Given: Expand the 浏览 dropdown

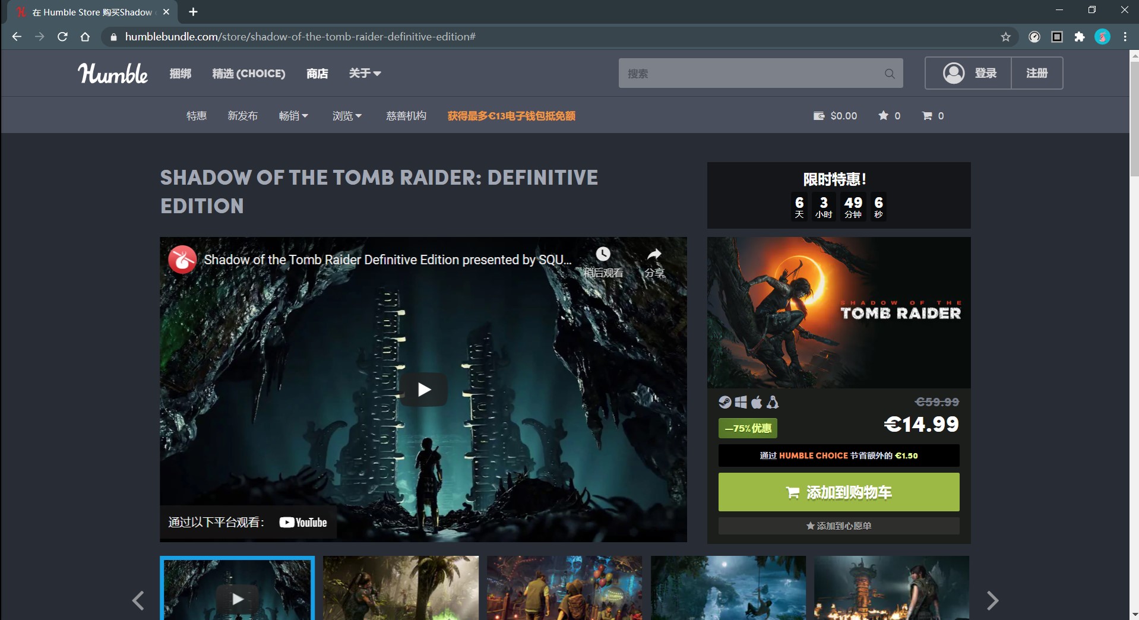Looking at the screenshot, I should click(x=347, y=116).
